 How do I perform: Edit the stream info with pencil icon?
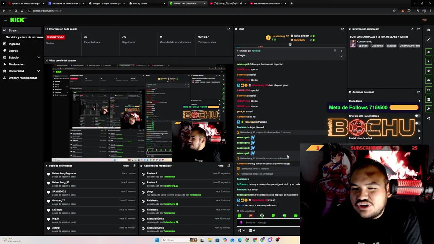(412, 29)
